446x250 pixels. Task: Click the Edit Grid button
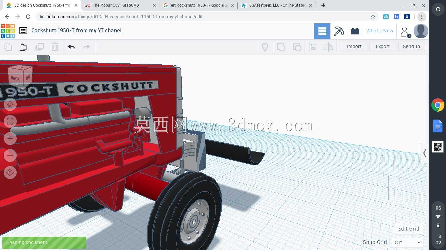click(x=408, y=229)
